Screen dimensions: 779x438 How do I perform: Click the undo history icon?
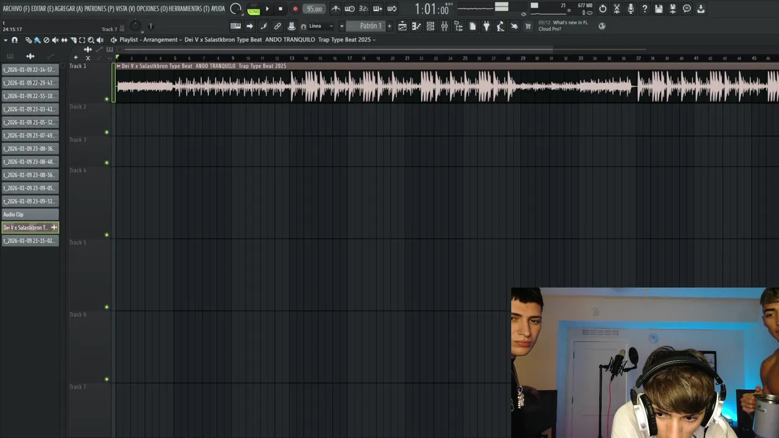603,9
